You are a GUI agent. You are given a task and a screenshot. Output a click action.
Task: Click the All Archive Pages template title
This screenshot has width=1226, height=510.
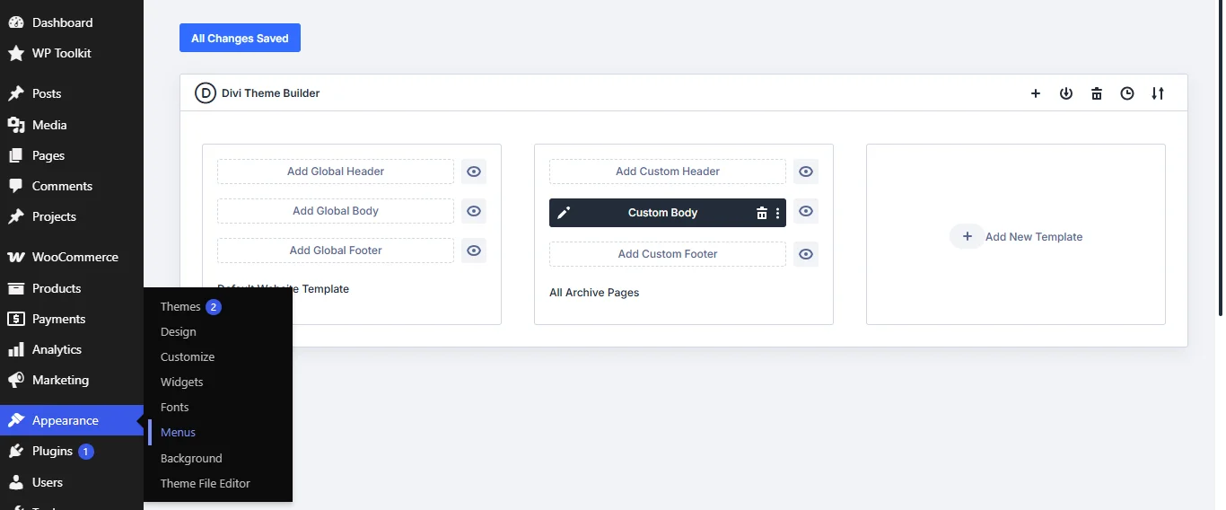594,293
